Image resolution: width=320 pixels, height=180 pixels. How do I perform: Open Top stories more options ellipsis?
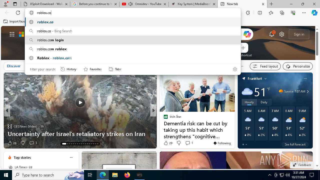[71, 157]
